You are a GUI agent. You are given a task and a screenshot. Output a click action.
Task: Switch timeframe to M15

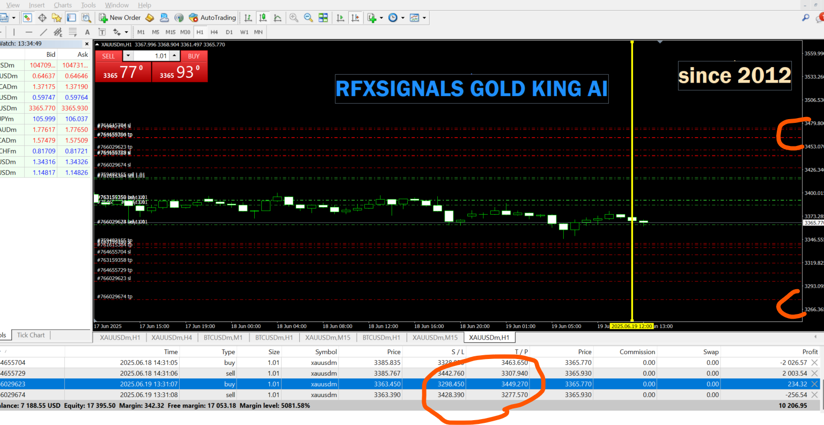170,32
